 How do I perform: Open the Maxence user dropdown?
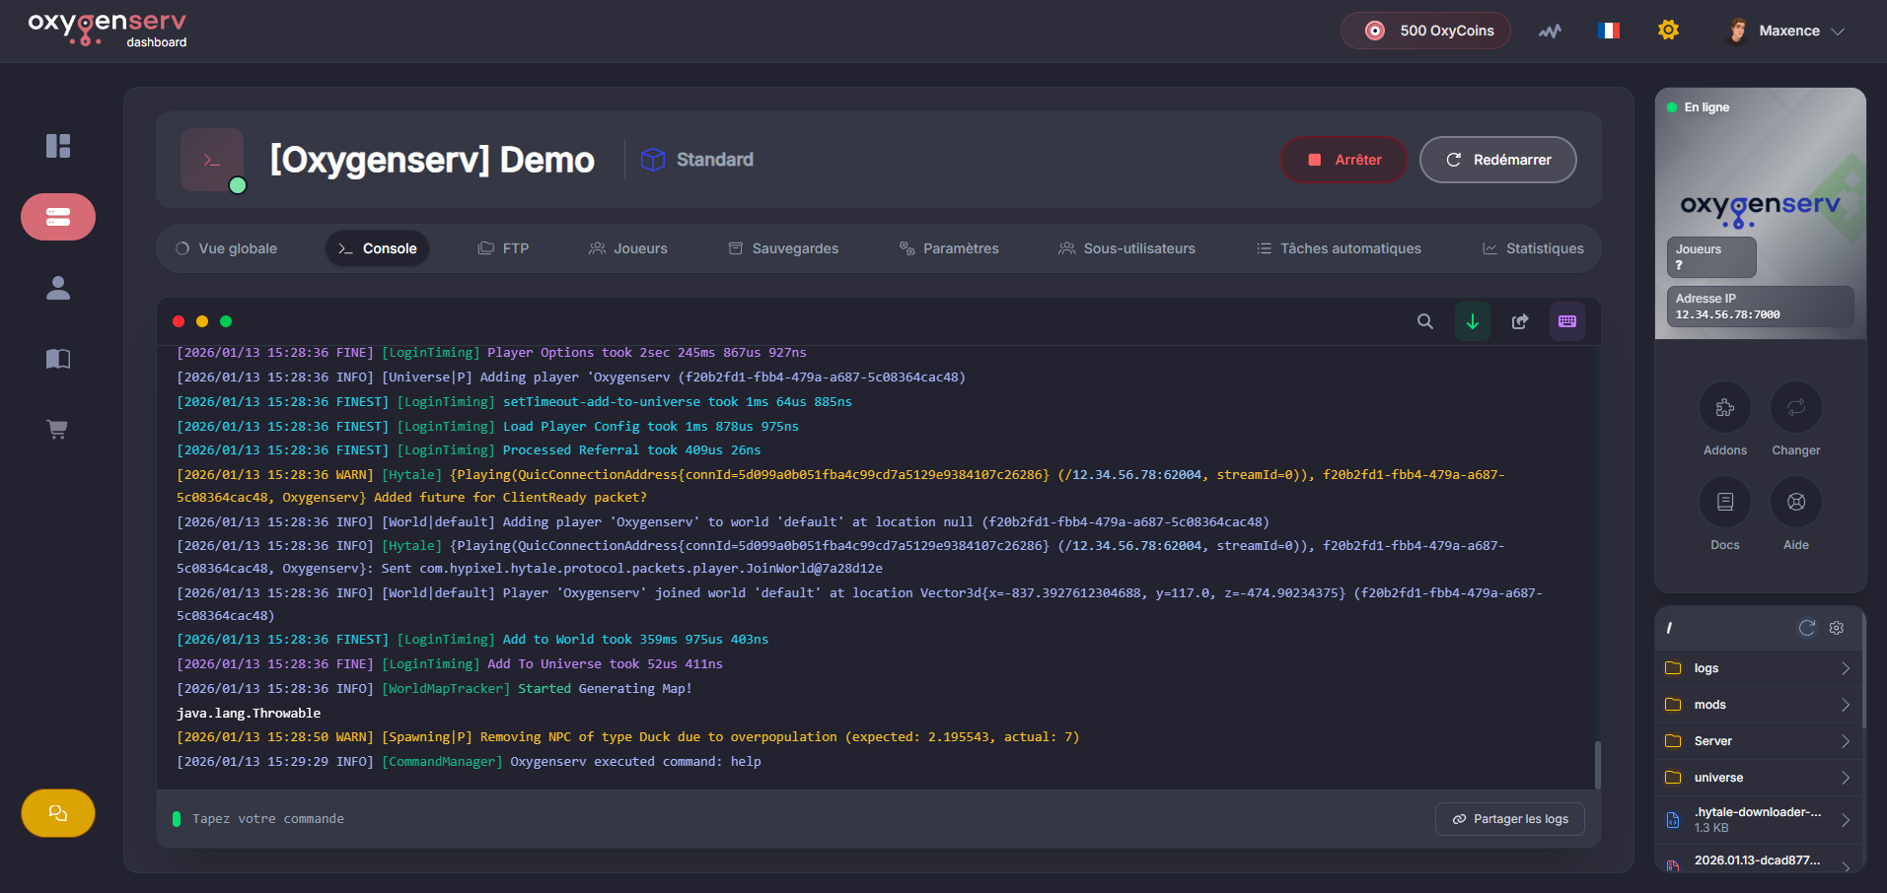[1786, 31]
